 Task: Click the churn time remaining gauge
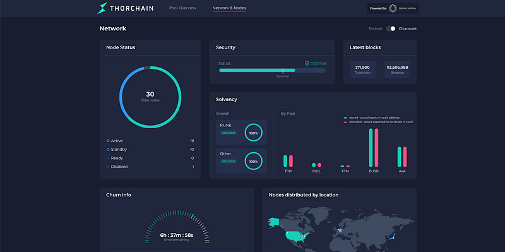click(x=177, y=227)
